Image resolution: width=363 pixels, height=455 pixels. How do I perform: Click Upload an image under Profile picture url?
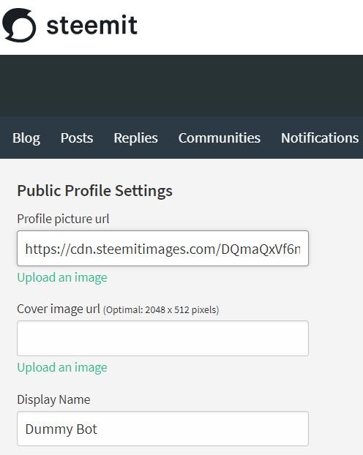62,278
